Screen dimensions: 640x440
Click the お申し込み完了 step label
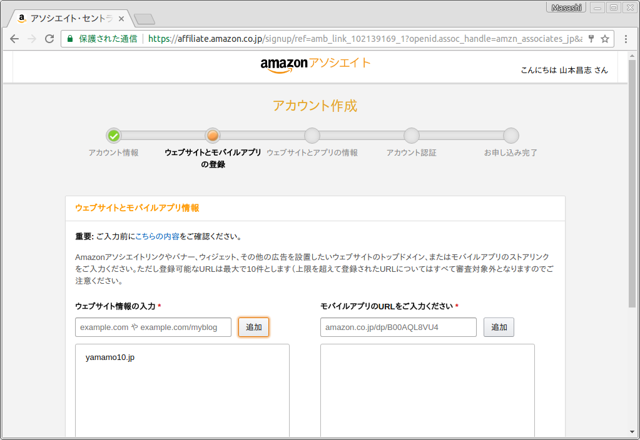pos(510,152)
